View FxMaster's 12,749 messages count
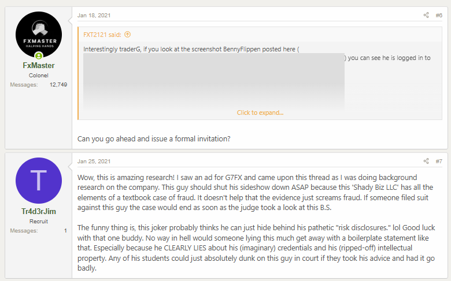This screenshot has height=281, width=451. click(x=58, y=85)
